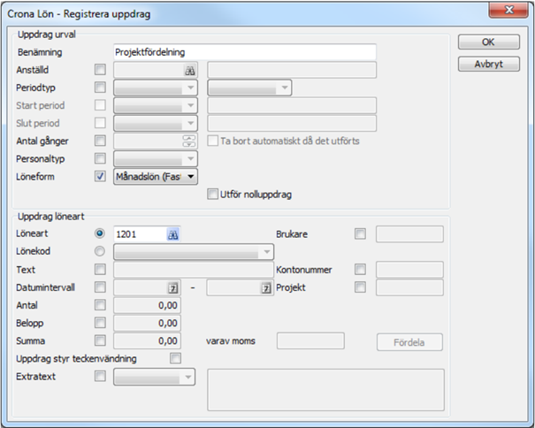Open employee search binoculars next to Anställd
The image size is (535, 428).
coord(190,71)
